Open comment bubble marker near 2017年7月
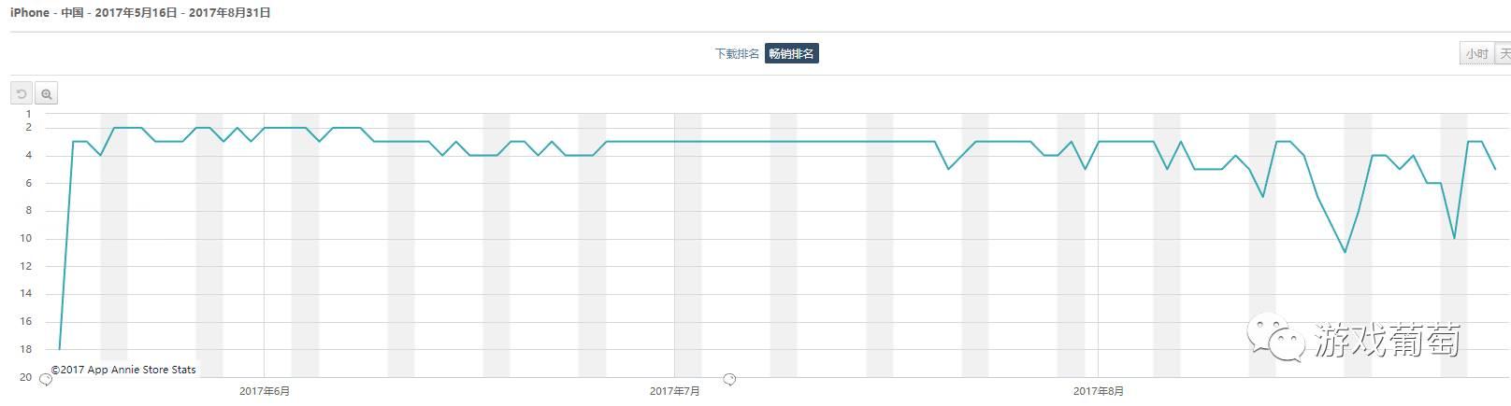This screenshot has height=406, width=1511. (729, 378)
